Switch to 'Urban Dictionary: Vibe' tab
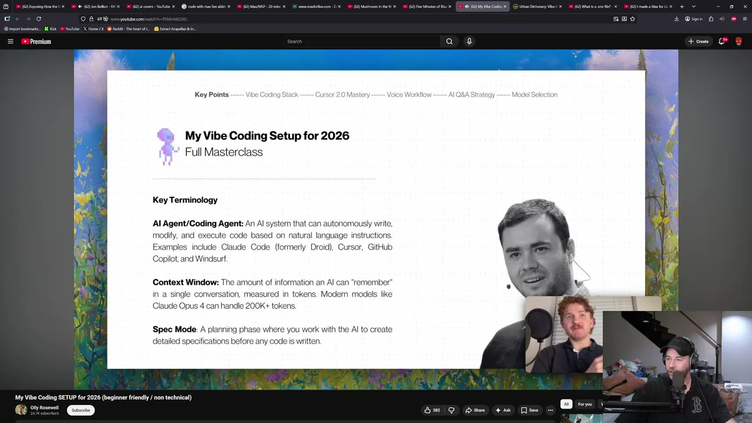The width and height of the screenshot is (752, 423). (536, 6)
